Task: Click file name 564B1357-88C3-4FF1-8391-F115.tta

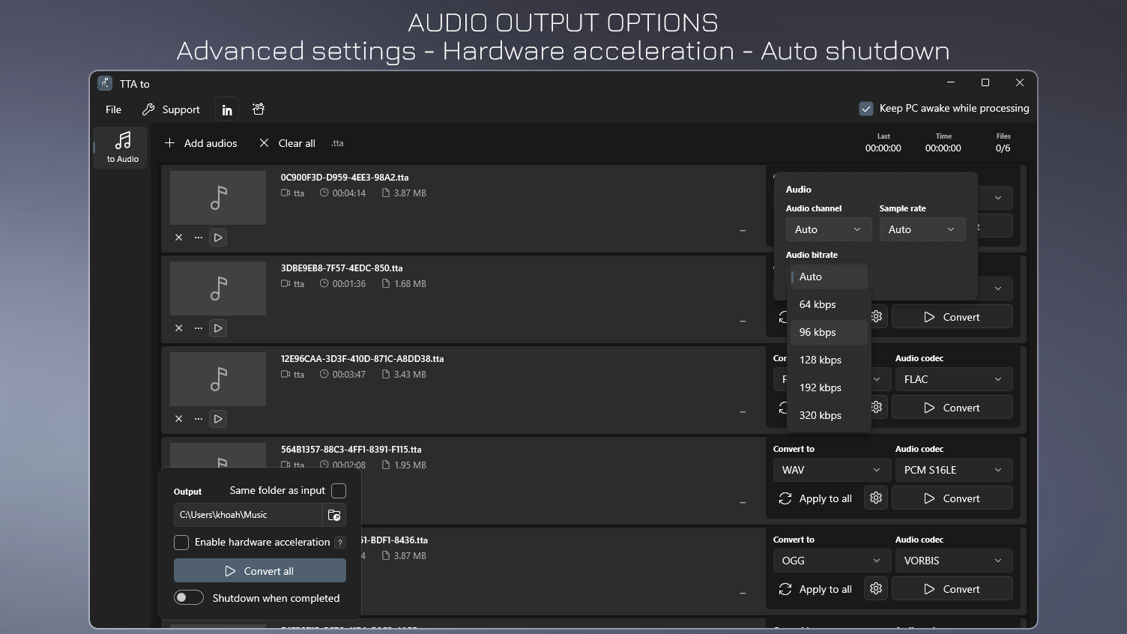Action: point(351,450)
